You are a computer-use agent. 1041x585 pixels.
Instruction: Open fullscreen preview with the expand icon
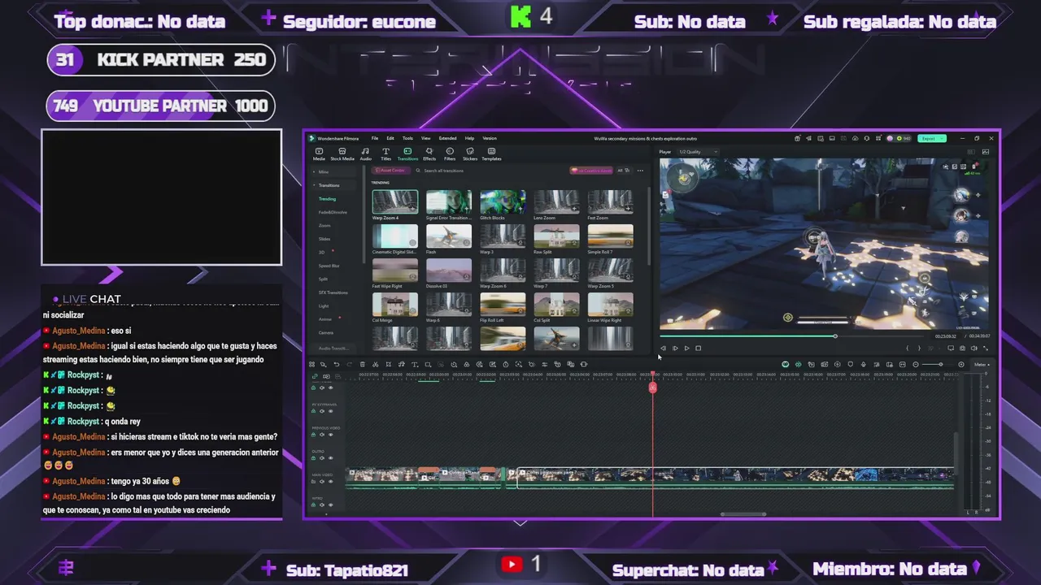[x=986, y=348]
